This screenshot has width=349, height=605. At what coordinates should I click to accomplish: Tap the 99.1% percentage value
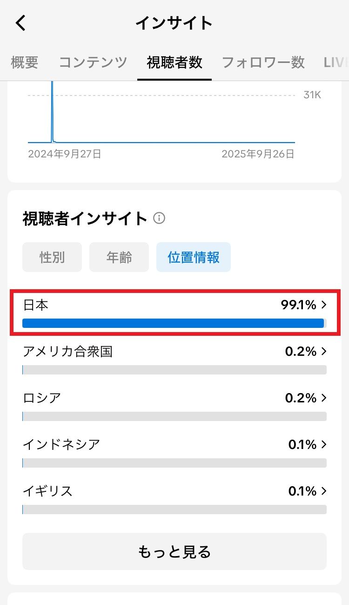pyautogui.click(x=299, y=305)
